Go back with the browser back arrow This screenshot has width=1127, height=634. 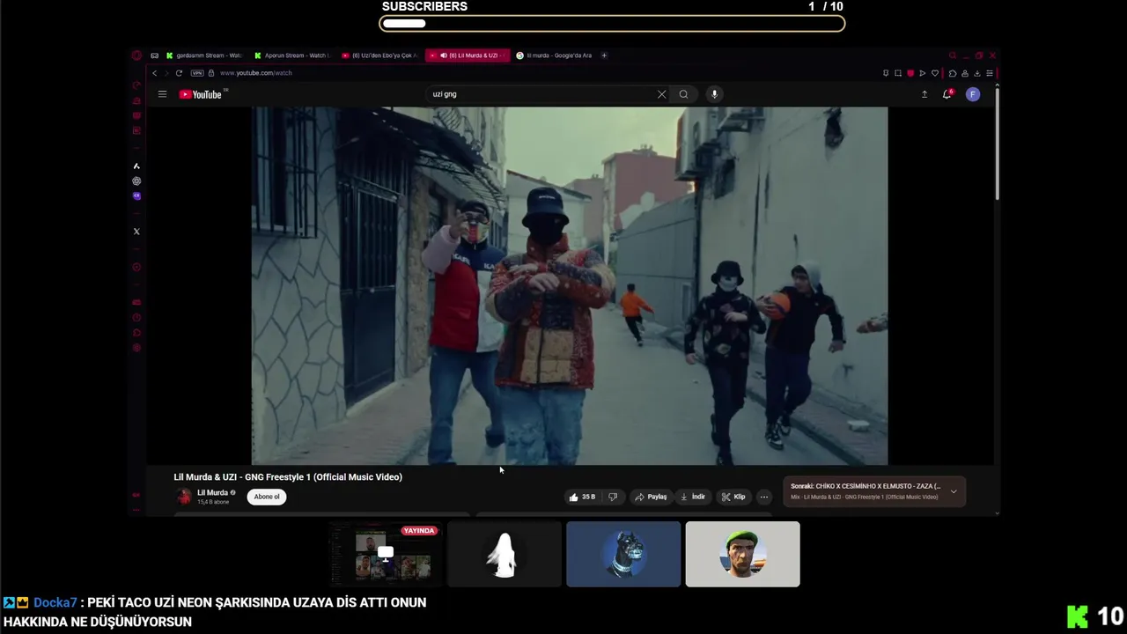(155, 73)
